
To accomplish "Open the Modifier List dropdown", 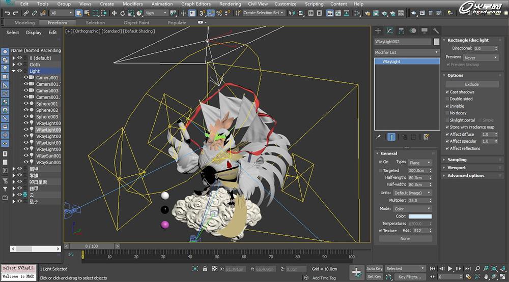I will click(407, 52).
